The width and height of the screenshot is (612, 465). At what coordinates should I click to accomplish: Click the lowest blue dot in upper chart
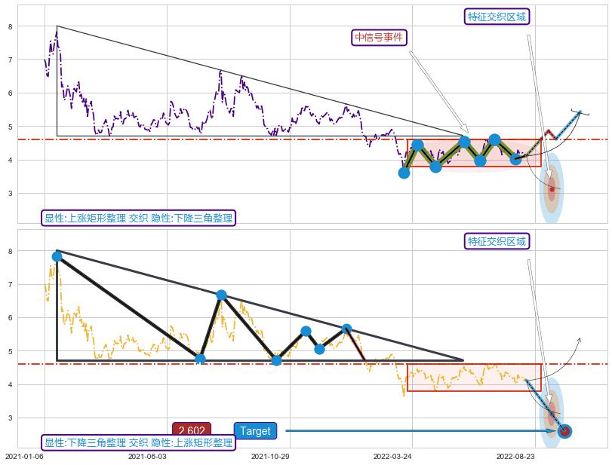pyautogui.click(x=404, y=173)
